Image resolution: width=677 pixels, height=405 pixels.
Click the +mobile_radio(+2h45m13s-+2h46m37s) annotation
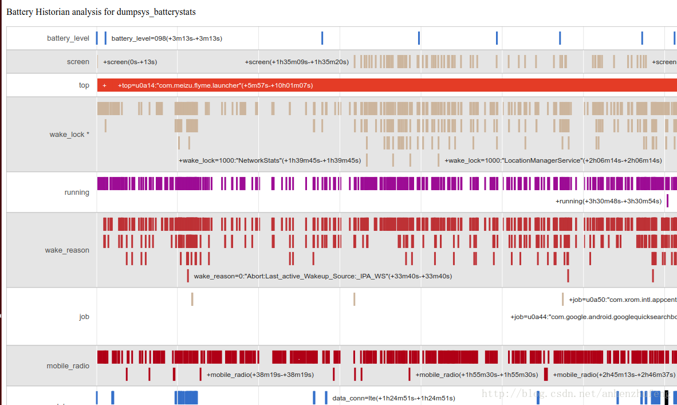pos(614,374)
